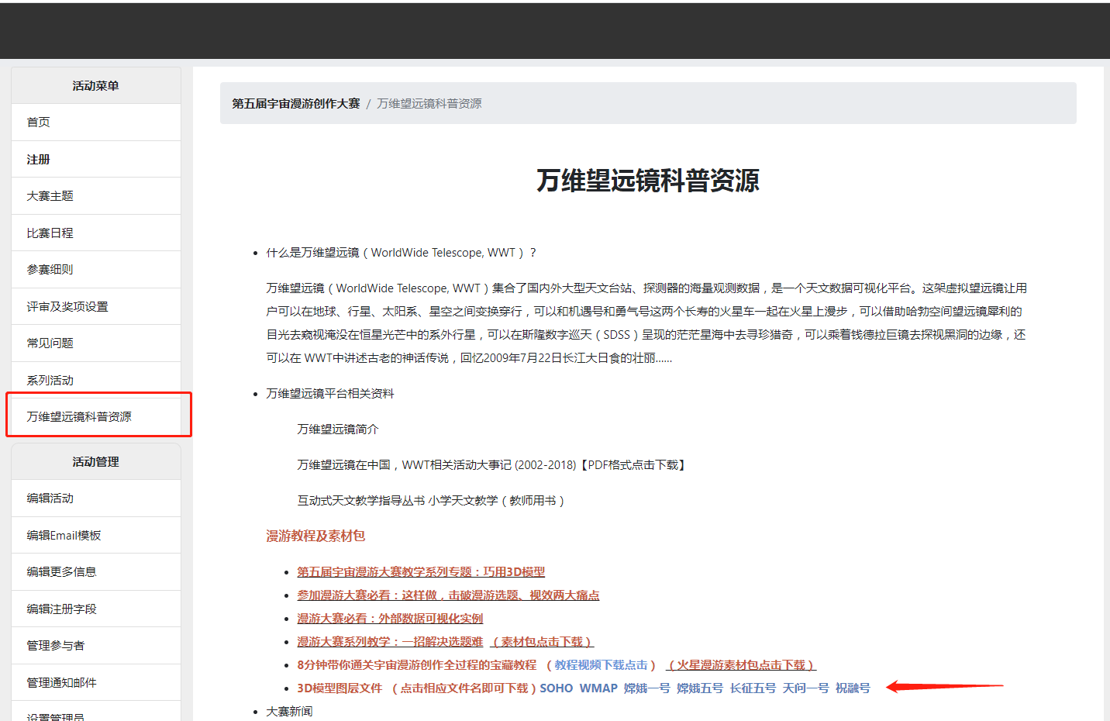Download 嫦娥五号 model file
The width and height of the screenshot is (1110, 721).
click(x=700, y=688)
